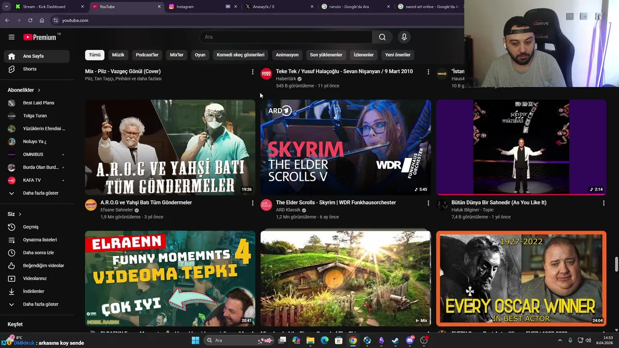Expand Siz list with Daha fazla göster
The width and height of the screenshot is (619, 348).
[x=37, y=304]
